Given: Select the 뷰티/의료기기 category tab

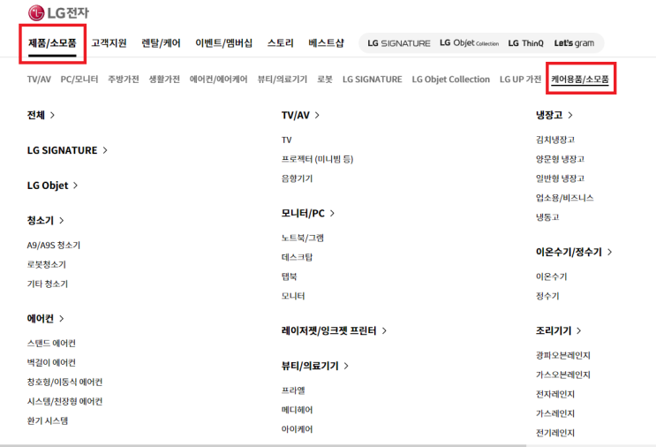Looking at the screenshot, I should (283, 80).
